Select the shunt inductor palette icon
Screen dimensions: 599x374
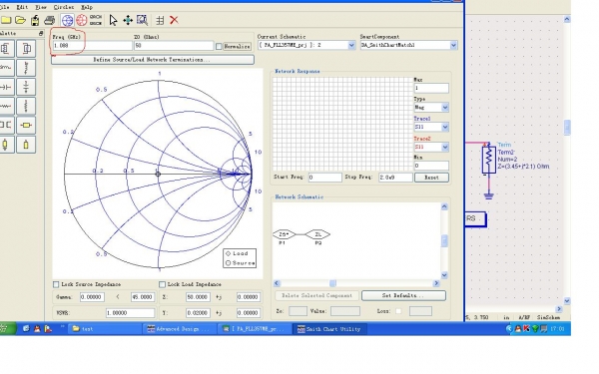(26, 68)
